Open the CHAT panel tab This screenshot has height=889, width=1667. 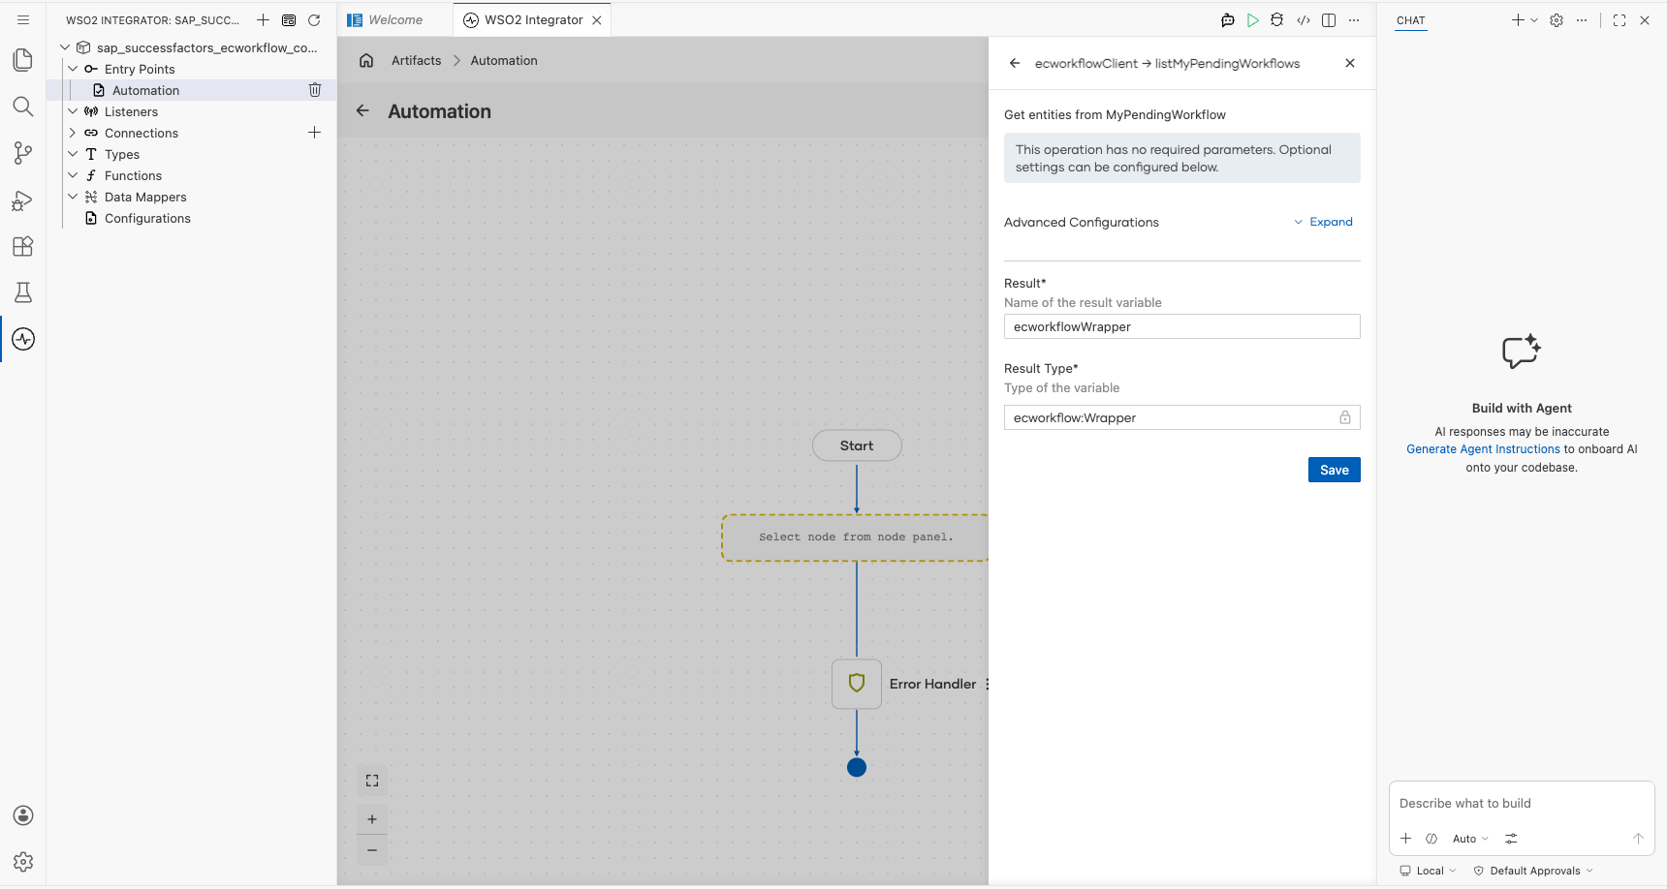[x=1411, y=20]
